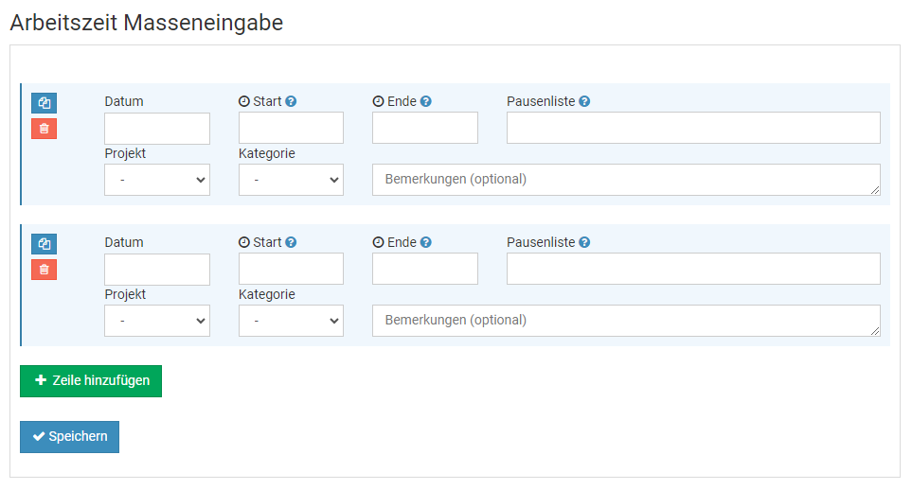
Task: Expand the Projekt dropdown in first row
Action: coord(157,180)
